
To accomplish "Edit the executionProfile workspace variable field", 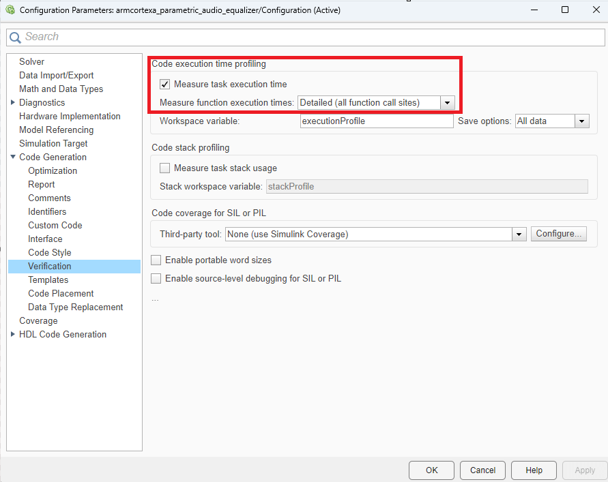I will 376,121.
